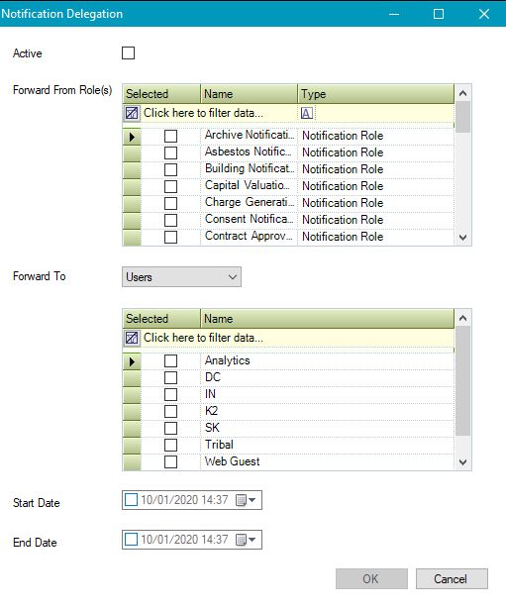Click the Type column filter operator icon

click(306, 113)
